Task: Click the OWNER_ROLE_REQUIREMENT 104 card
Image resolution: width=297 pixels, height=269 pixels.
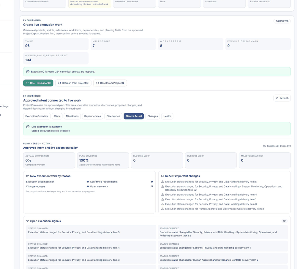Action: 56,58
